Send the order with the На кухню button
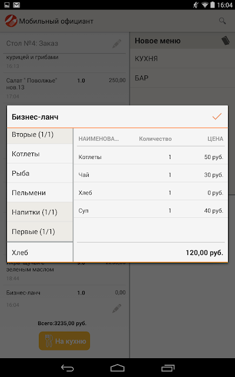 click(x=64, y=341)
